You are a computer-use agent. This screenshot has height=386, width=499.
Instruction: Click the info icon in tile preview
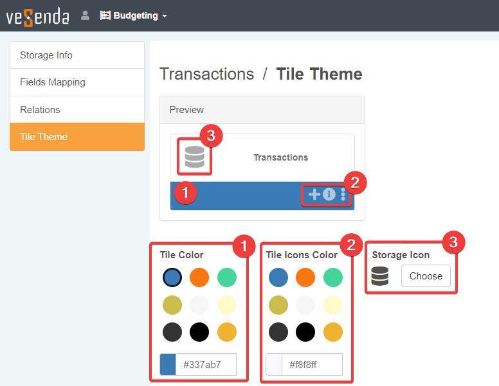329,195
